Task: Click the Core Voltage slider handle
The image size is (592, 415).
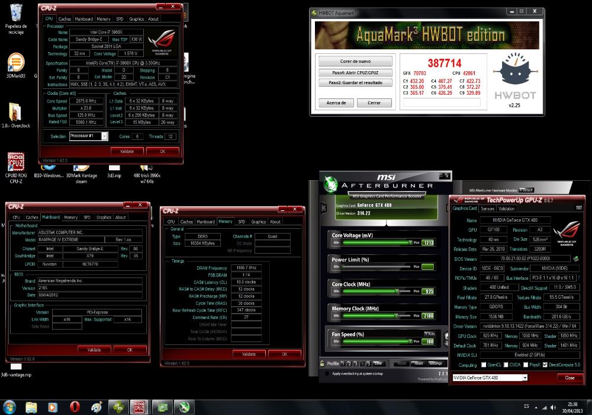Action: pos(410,242)
